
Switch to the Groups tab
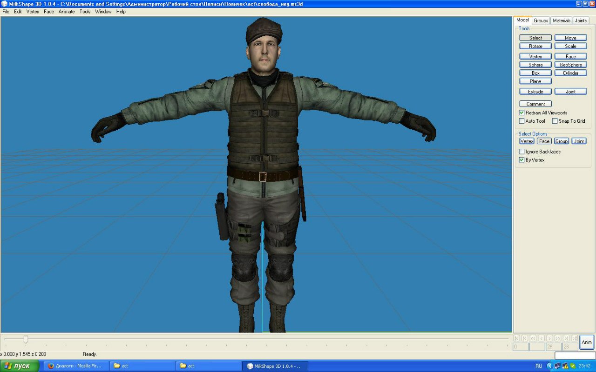click(x=541, y=20)
